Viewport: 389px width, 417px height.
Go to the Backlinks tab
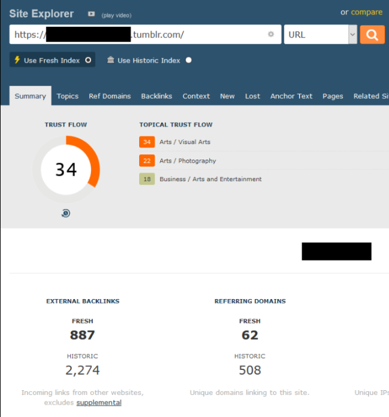156,96
